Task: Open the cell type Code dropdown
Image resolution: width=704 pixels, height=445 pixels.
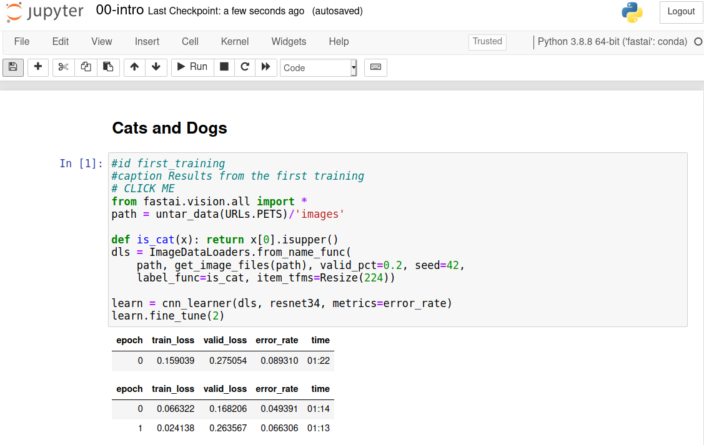Action: tap(318, 67)
